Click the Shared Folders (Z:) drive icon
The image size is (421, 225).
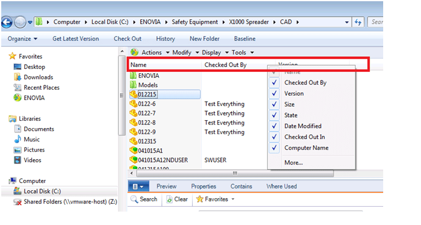pyautogui.click(x=18, y=202)
